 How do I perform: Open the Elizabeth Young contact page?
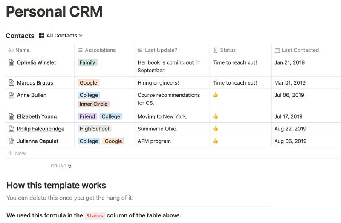click(37, 116)
